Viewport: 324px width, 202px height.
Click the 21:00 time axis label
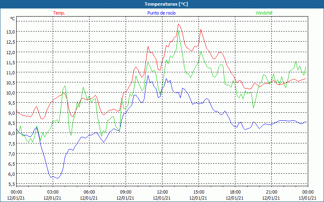point(271,192)
